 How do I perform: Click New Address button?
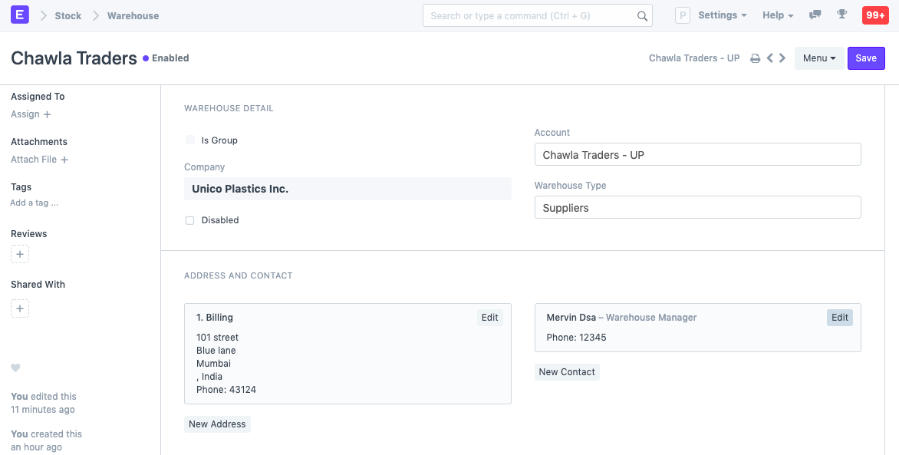217,424
